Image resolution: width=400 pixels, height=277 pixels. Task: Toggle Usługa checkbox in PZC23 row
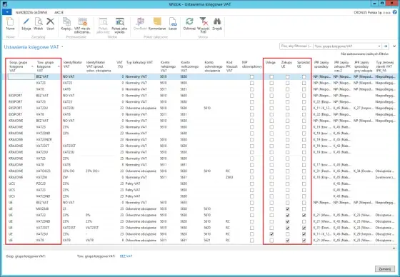coord(271,183)
